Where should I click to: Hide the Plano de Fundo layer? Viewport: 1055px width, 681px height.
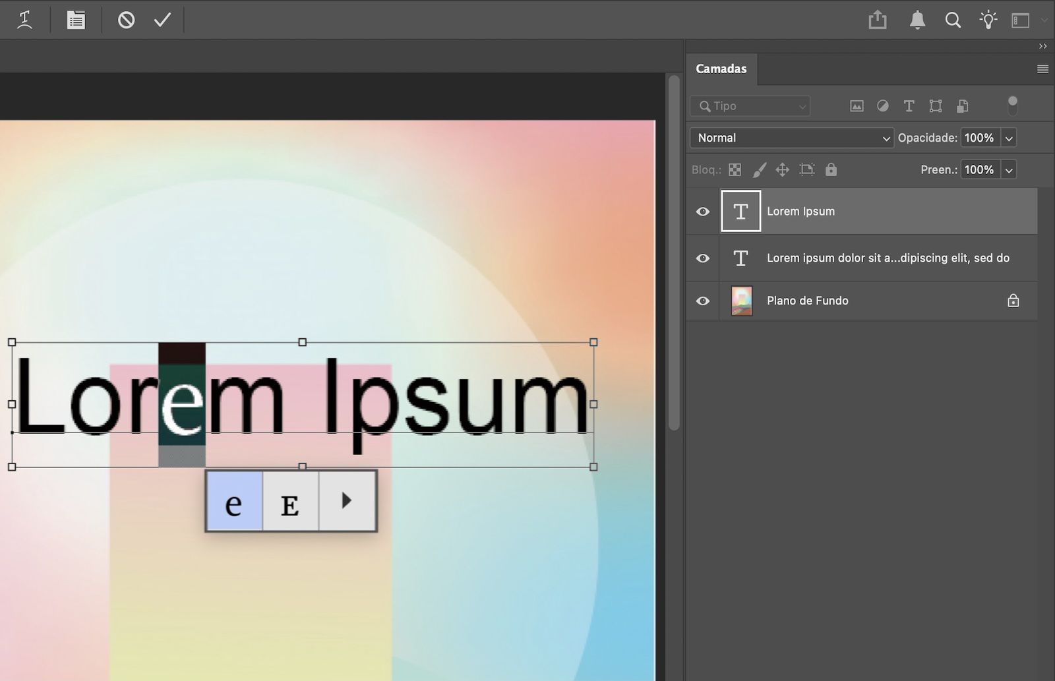(x=703, y=301)
